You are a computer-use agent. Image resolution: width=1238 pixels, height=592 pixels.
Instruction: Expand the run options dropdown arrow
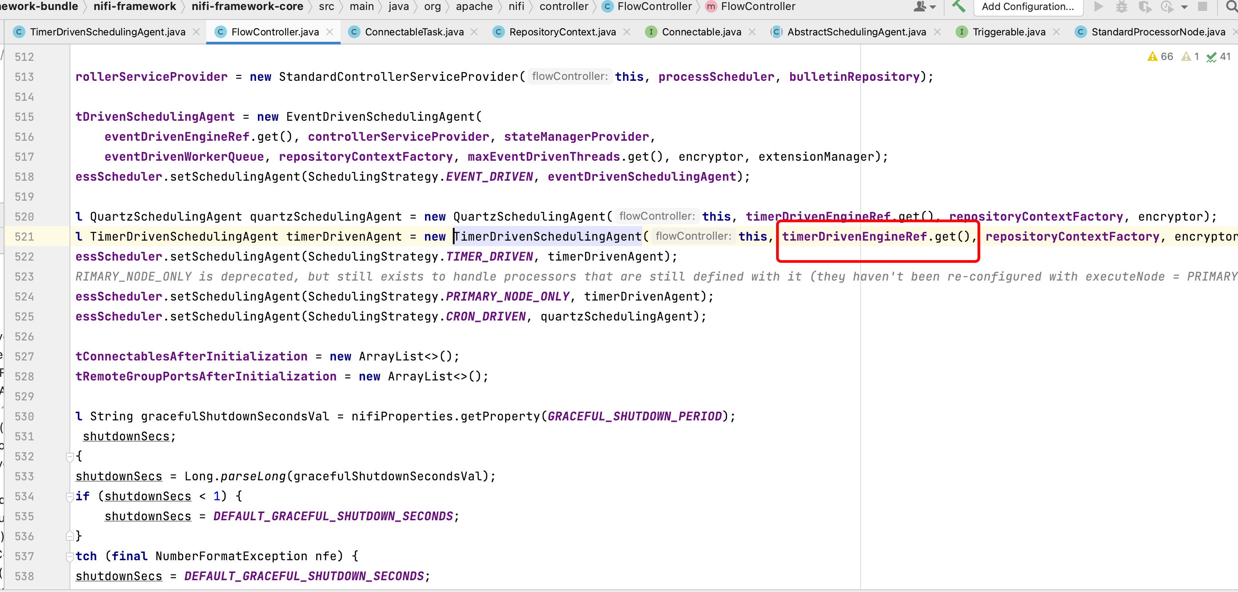coord(1184,7)
